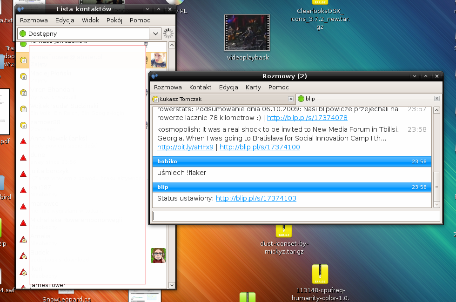Image resolution: width=456 pixels, height=302 pixels.
Task: Open Widok menu in contact list
Action: point(90,20)
